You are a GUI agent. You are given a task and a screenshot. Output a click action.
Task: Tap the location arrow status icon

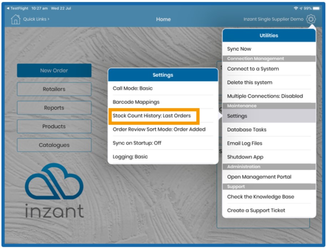click(x=301, y=8)
